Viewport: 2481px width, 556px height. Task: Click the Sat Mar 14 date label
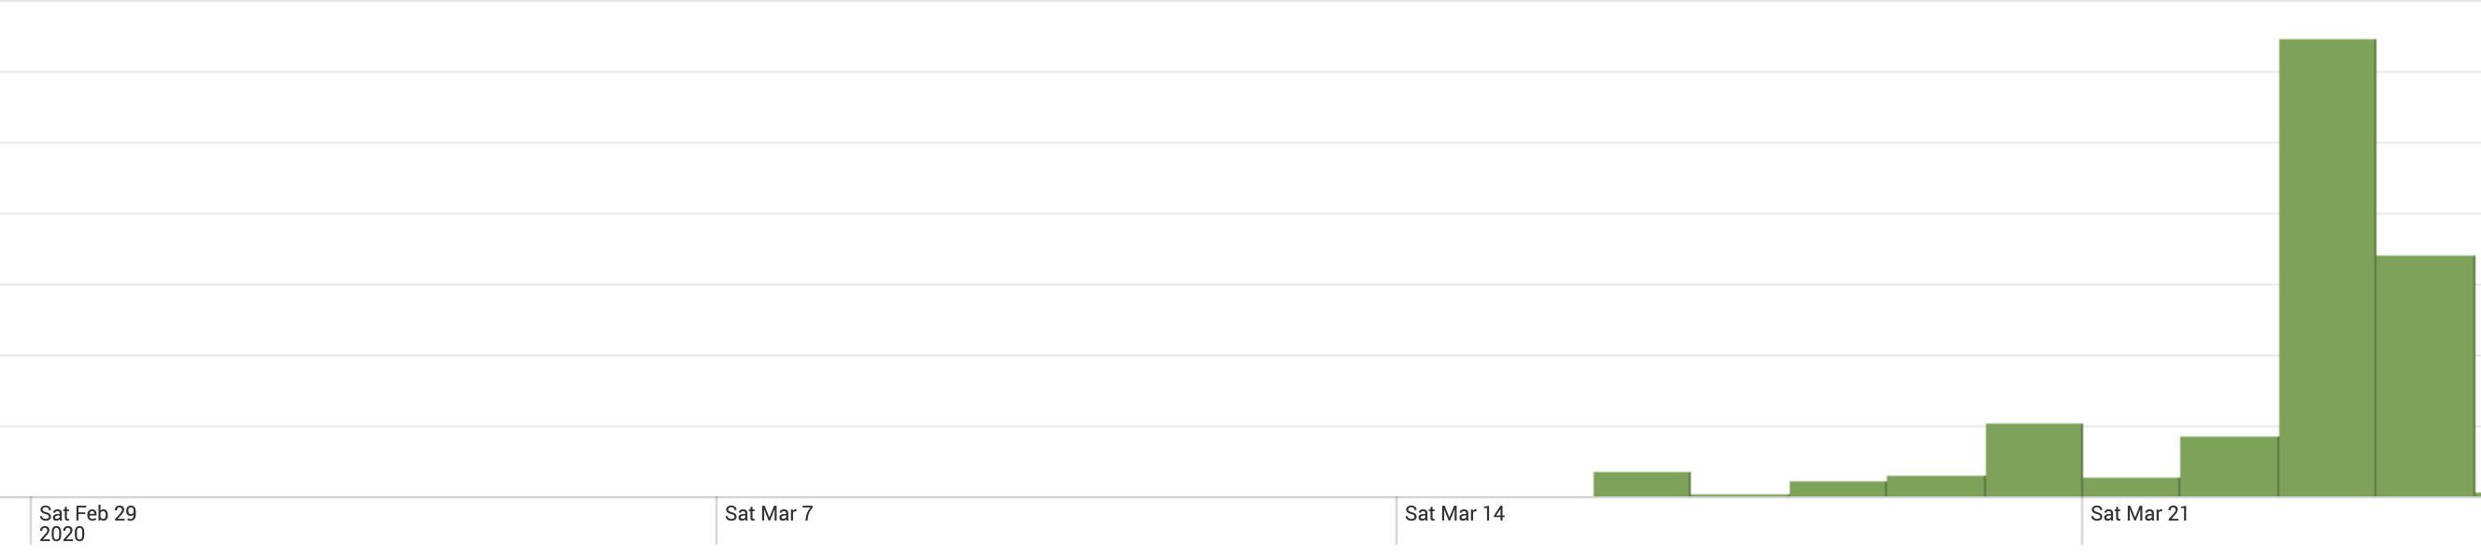click(1454, 514)
